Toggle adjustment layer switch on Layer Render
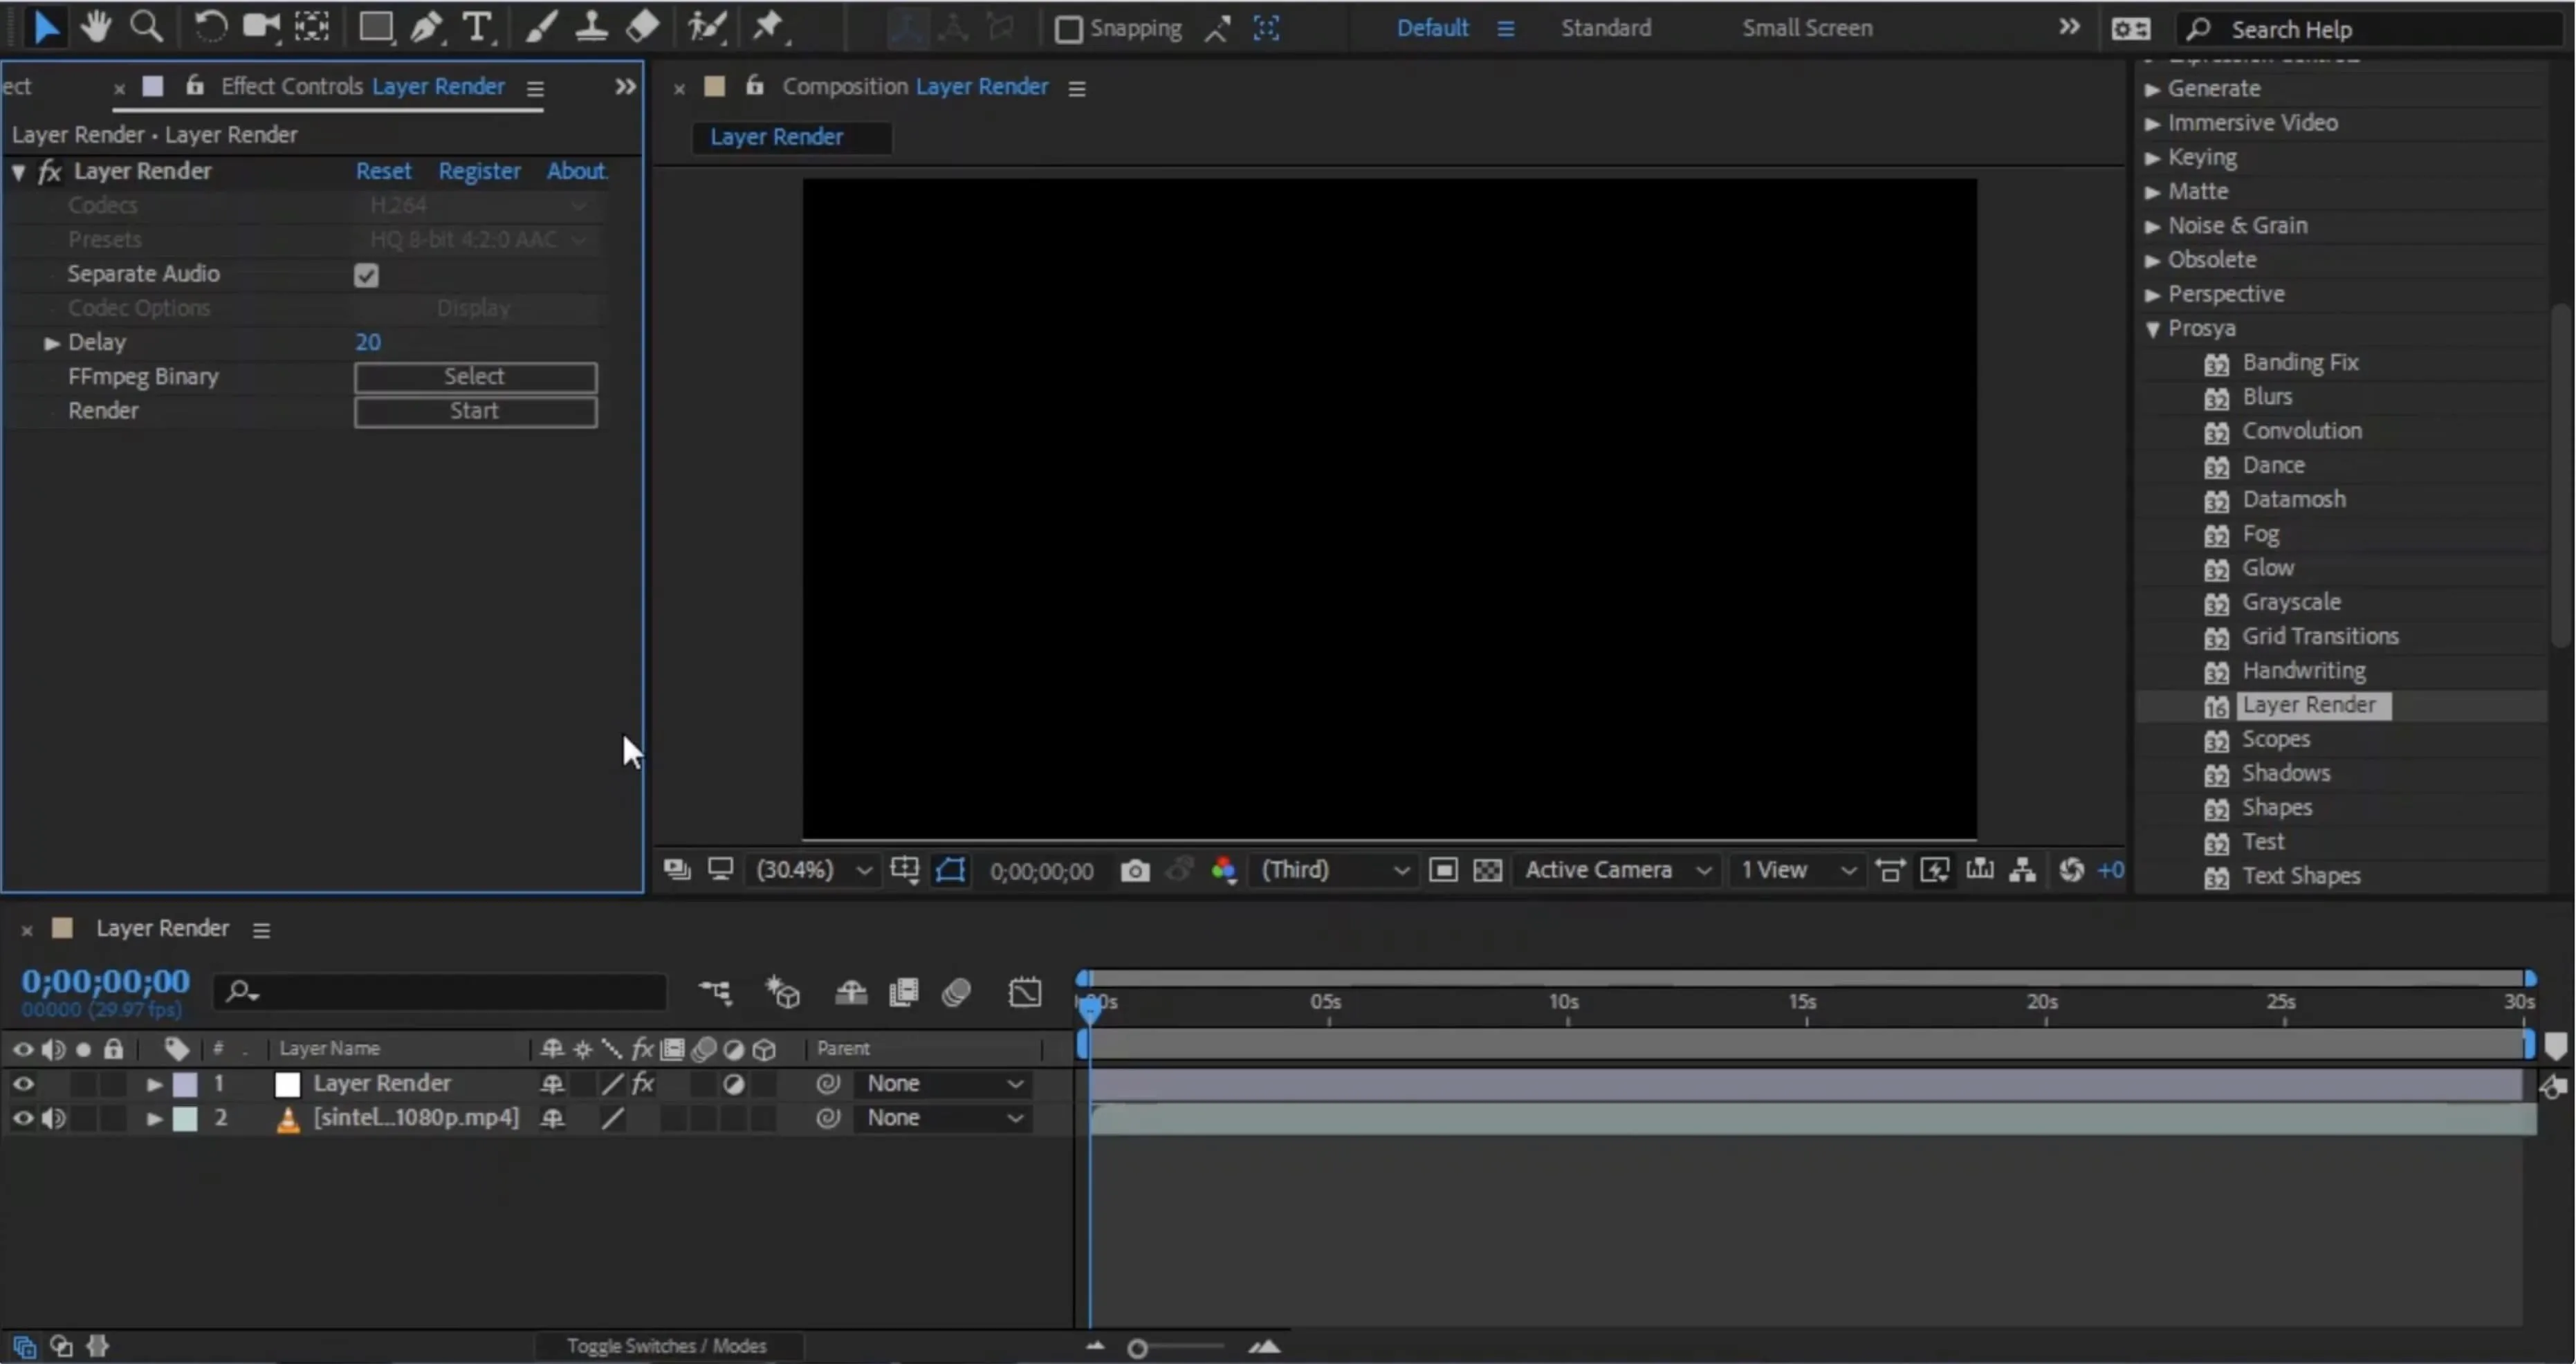Viewport: 2576px width, 1364px height. coord(733,1083)
